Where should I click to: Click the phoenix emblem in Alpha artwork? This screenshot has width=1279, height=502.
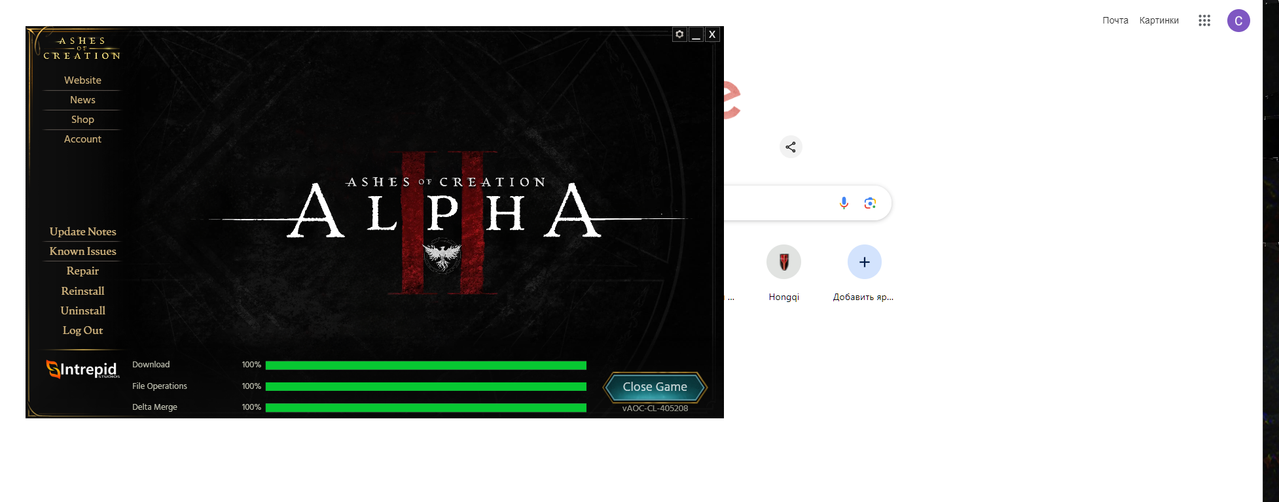442,256
